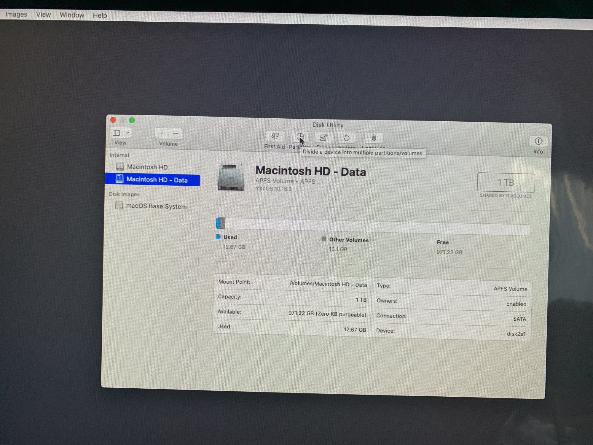Click the Disk Utility window title
This screenshot has width=593, height=445.
click(x=328, y=125)
